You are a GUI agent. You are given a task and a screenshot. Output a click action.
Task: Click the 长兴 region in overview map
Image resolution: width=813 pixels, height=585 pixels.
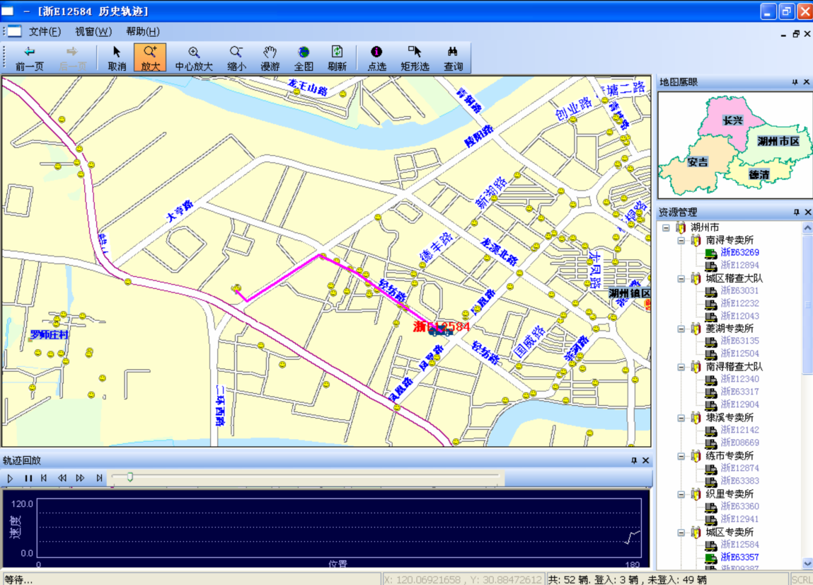[732, 120]
